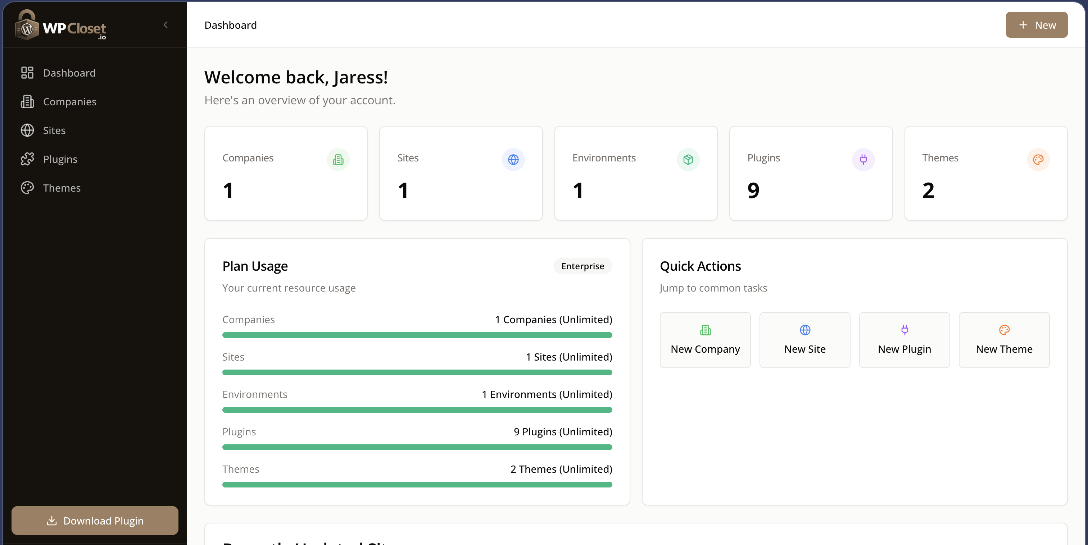
Task: Click the Environments cube icon
Action: [688, 159]
